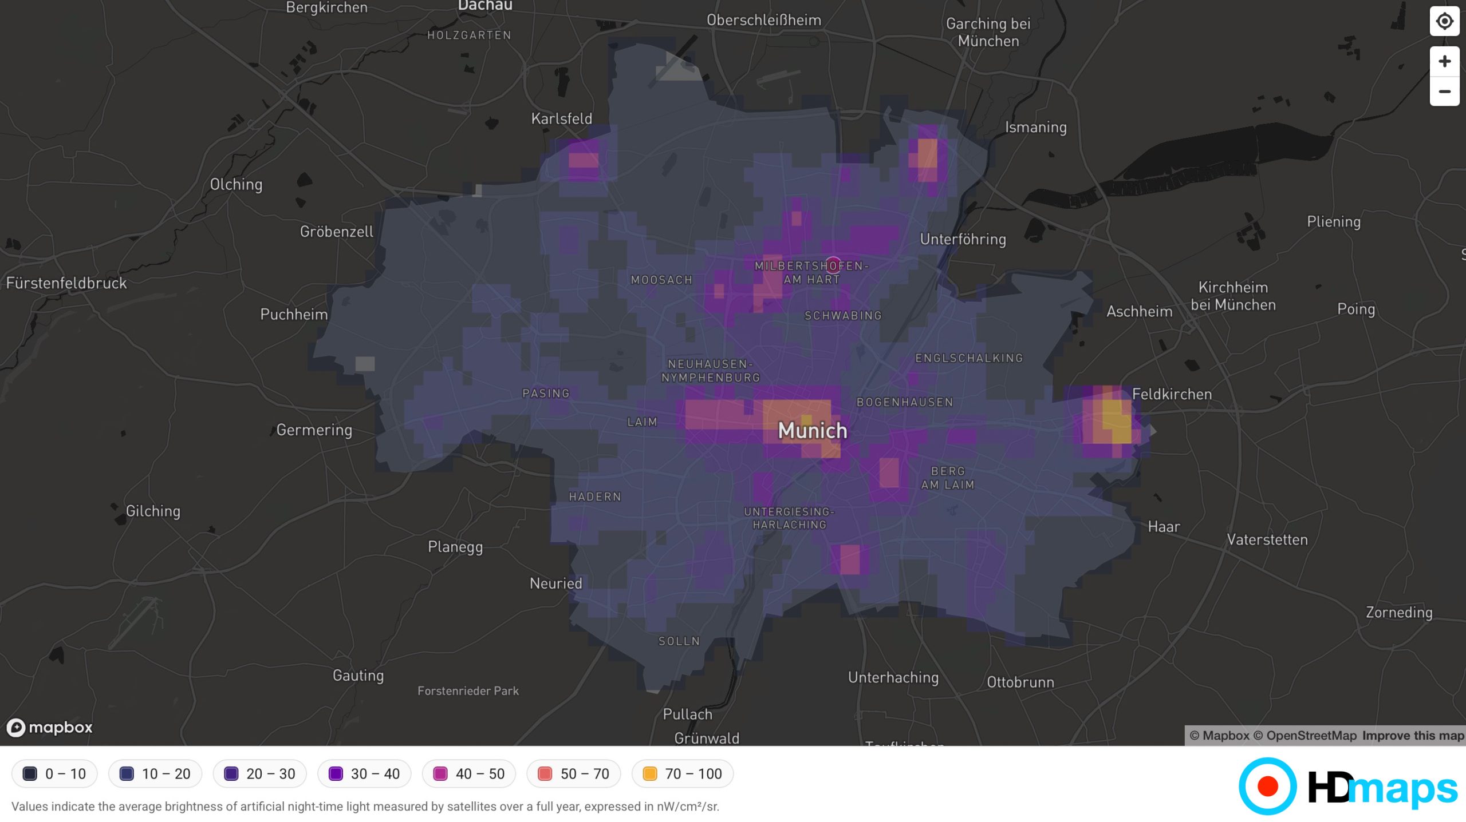Select the 20–30 legend entry
The width and height of the screenshot is (1466, 822).
(259, 773)
